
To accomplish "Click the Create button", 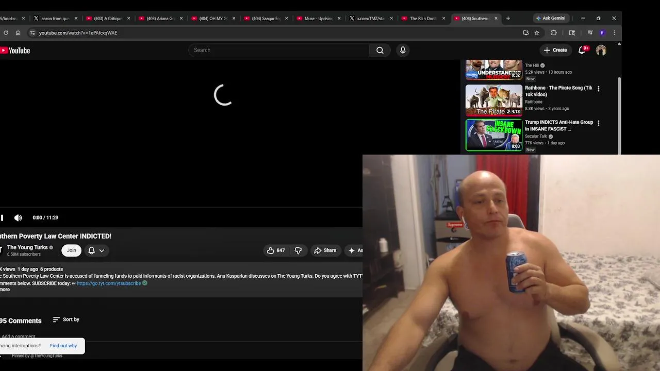I will [555, 50].
